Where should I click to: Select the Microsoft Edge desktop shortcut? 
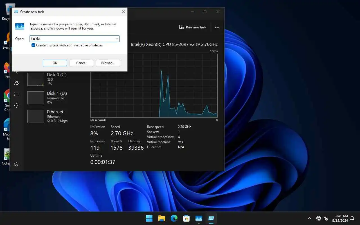click(7, 129)
